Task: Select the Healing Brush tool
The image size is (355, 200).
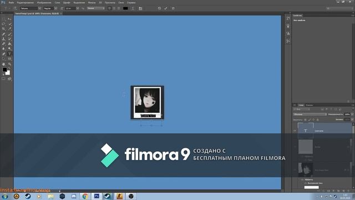Action: 3,34
